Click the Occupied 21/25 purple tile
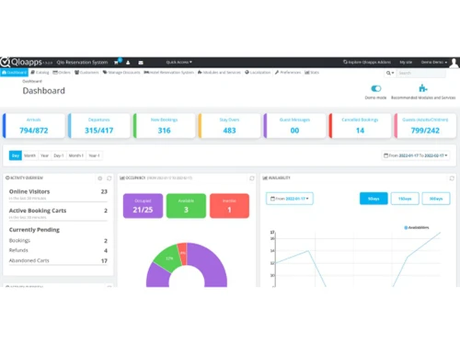Viewport: 460px width, 345px height. click(143, 206)
